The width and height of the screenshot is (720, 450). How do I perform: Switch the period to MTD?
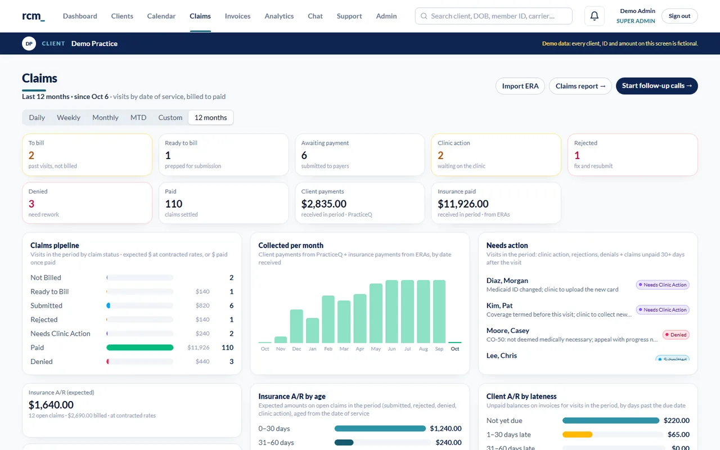point(138,118)
